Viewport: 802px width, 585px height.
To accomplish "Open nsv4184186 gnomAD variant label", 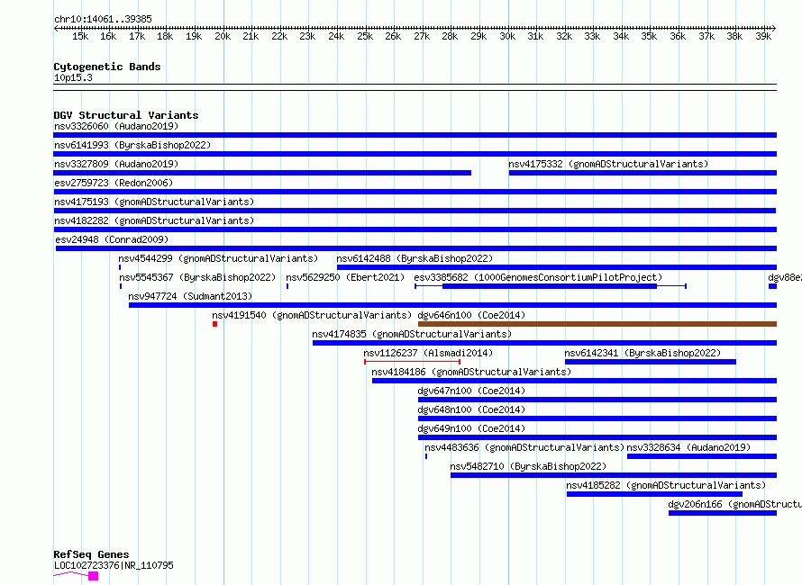I will tap(471, 372).
